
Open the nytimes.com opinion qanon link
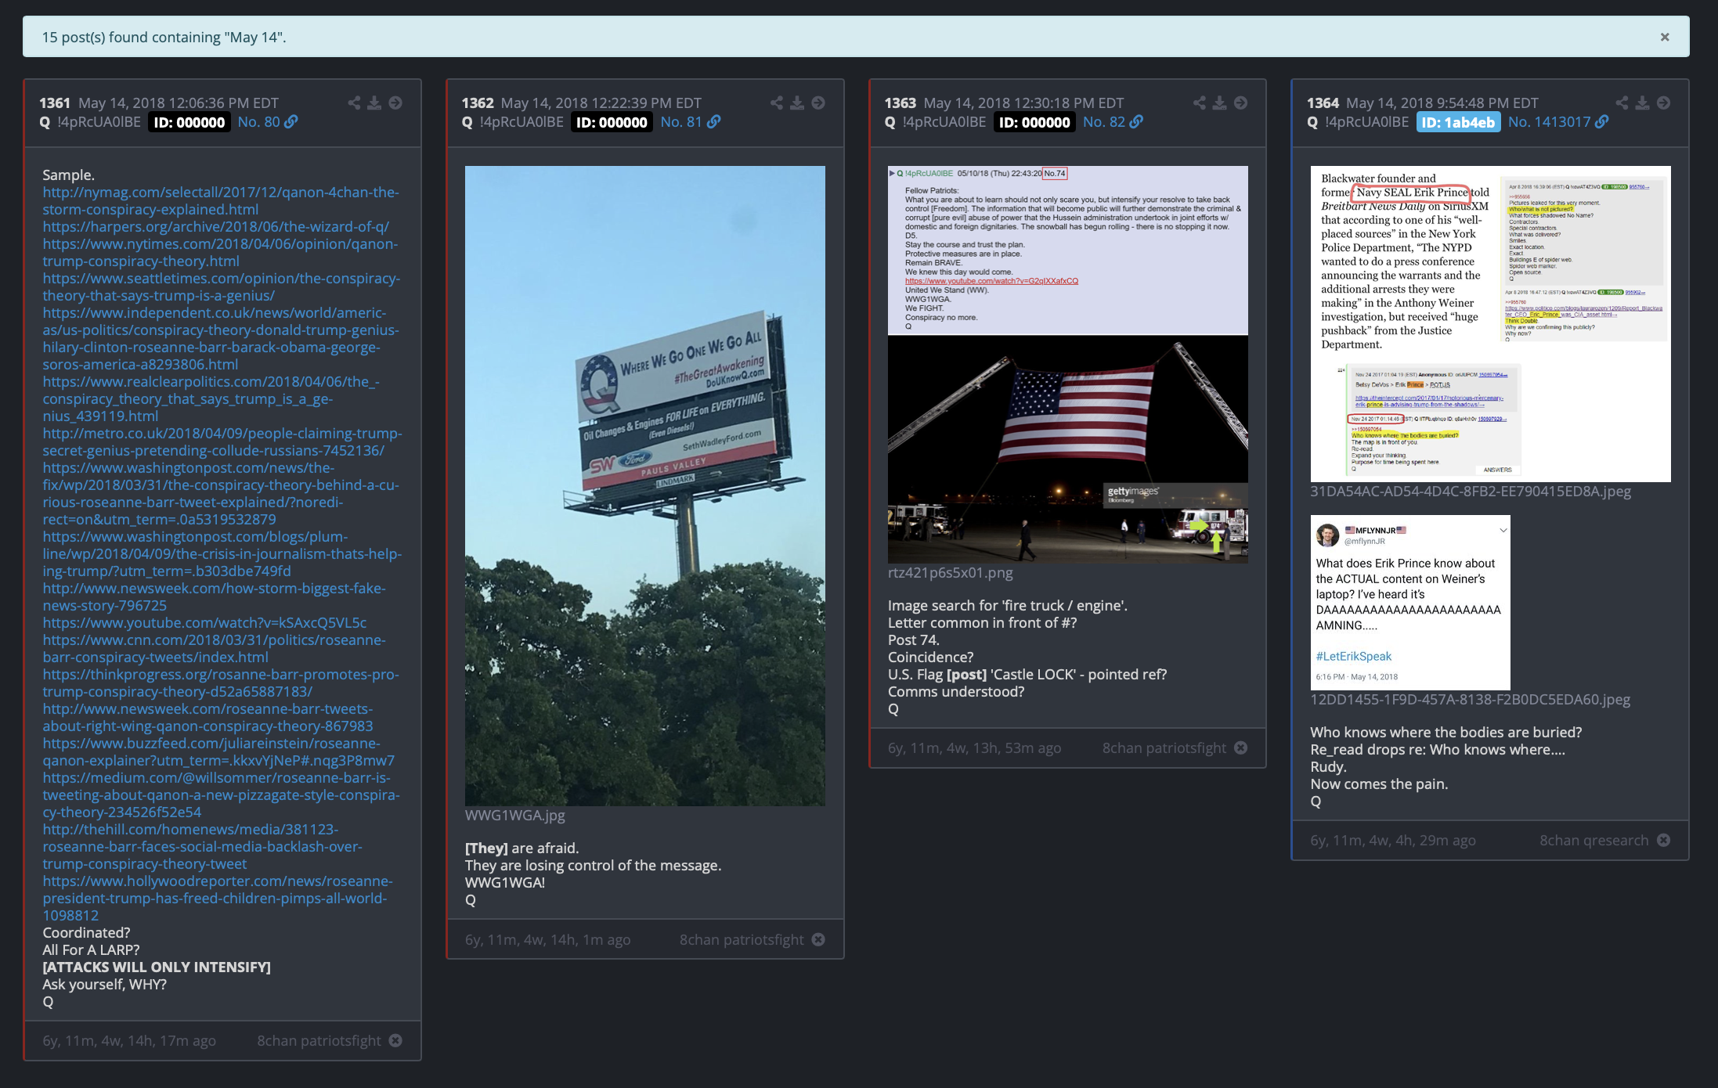click(220, 253)
